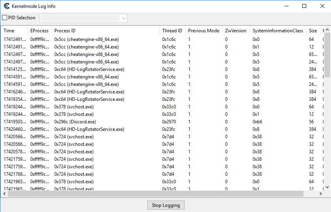The width and height of the screenshot is (331, 212).
Task: Maximize the Kernelmode Log Info window
Action: click(304, 6)
